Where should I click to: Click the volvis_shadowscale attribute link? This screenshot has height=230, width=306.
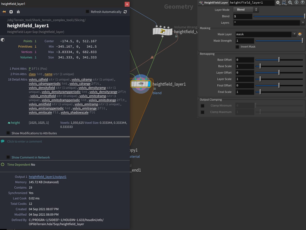(x=74, y=112)
